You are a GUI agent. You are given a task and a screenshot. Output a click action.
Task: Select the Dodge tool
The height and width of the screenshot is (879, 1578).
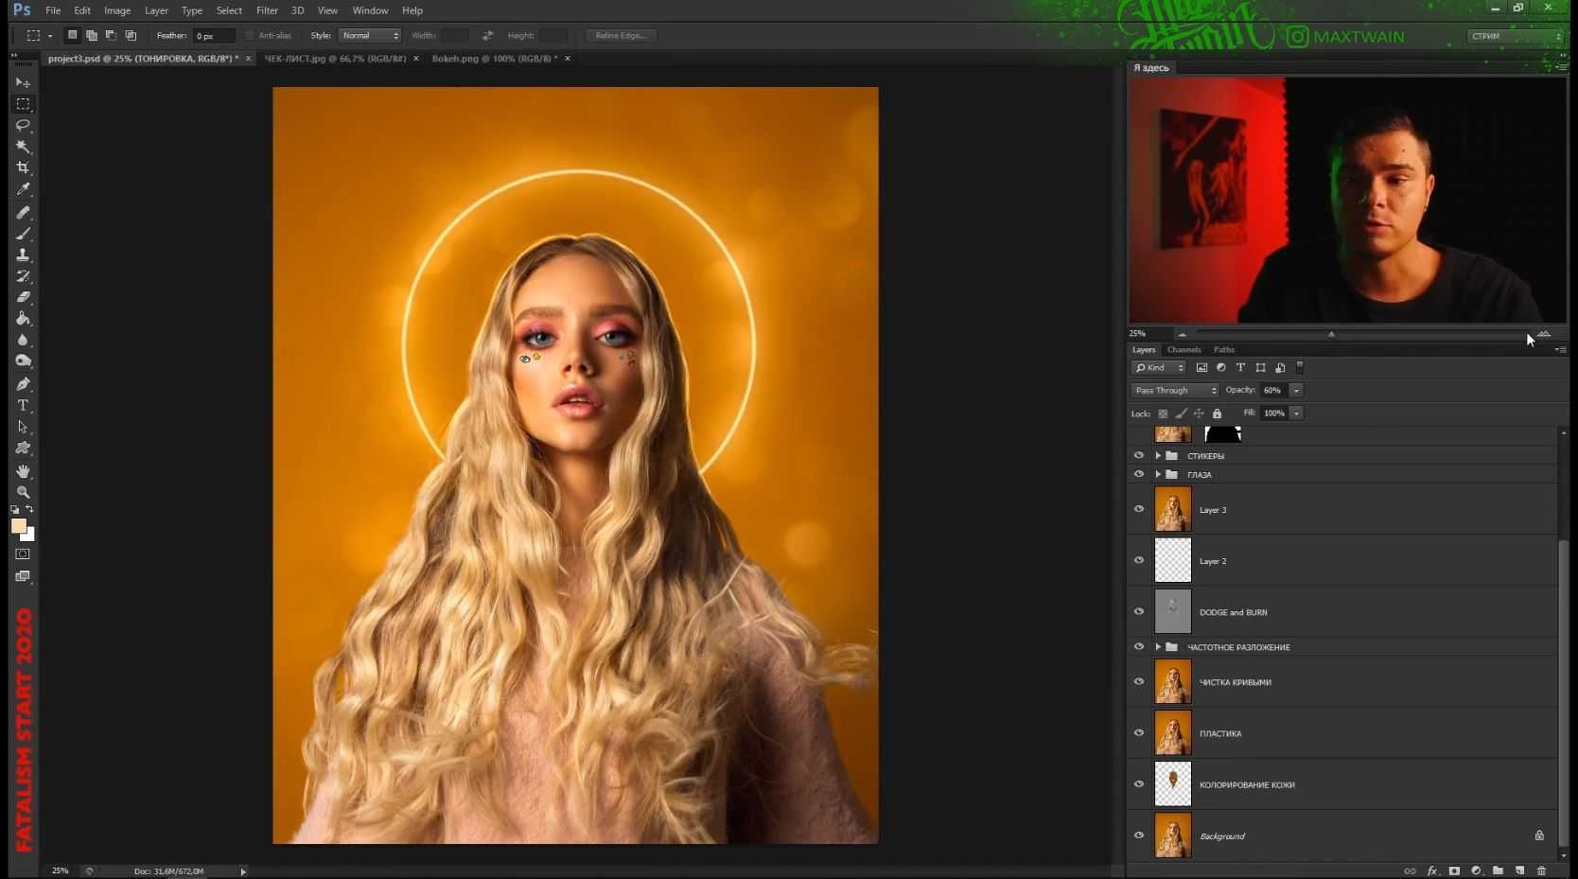(23, 361)
